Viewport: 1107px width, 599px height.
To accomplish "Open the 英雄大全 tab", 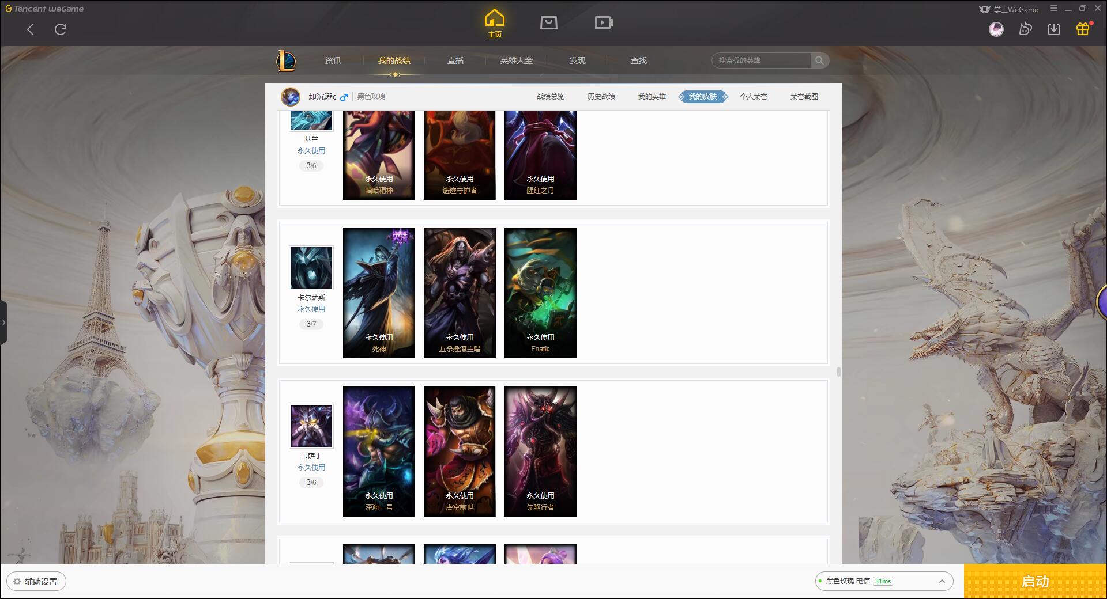I will pyautogui.click(x=517, y=60).
